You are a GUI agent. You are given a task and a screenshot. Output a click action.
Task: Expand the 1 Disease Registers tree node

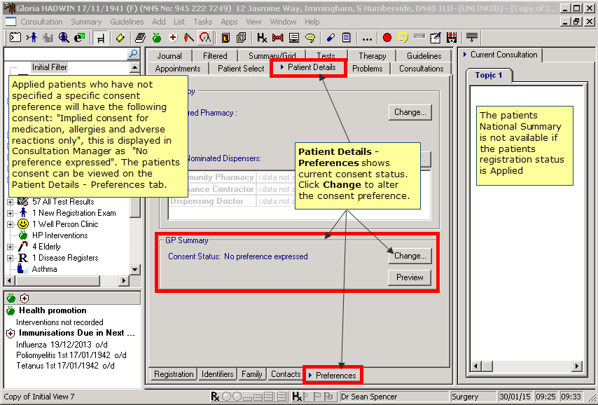[x=11, y=258]
